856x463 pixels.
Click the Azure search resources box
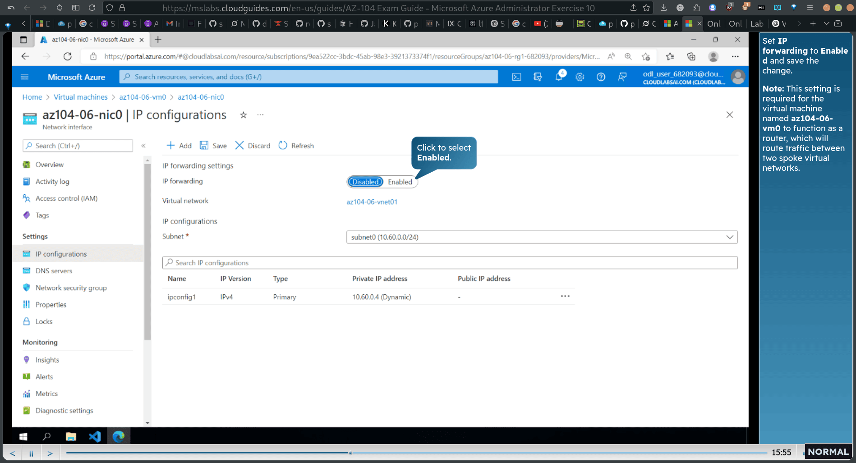tap(308, 77)
